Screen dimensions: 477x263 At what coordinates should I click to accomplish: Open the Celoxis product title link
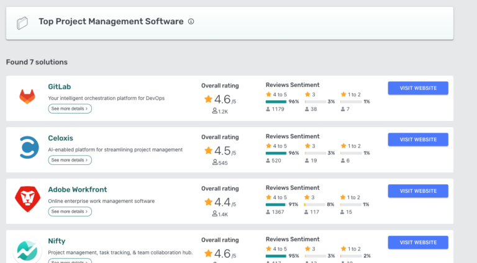tap(60, 138)
